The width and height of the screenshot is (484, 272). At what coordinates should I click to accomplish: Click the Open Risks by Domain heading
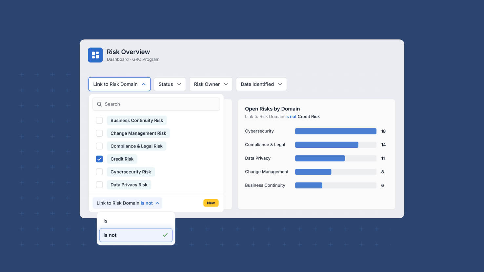(272, 109)
